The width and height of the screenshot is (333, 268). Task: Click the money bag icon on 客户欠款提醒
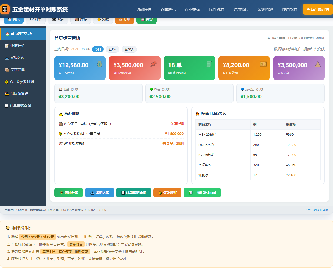(x=60, y=134)
